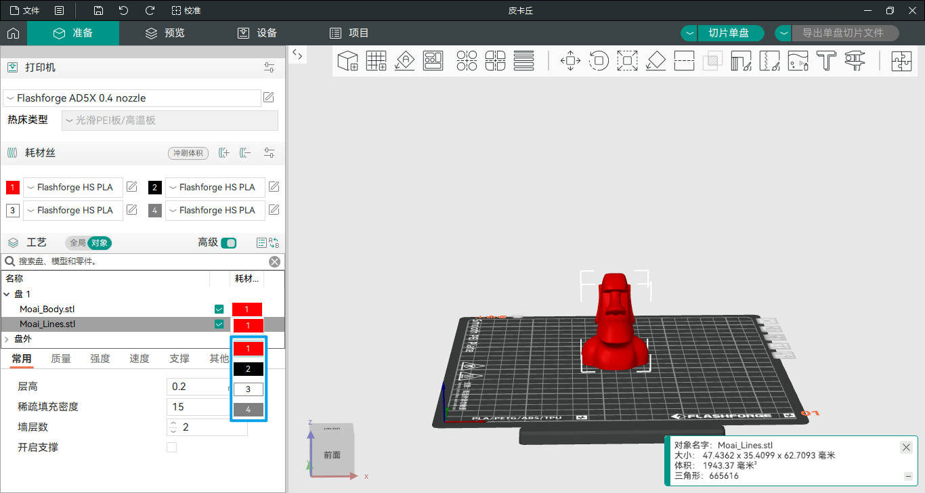Select the Text emboss tool
Screen dimensions: 925x493
pos(826,60)
